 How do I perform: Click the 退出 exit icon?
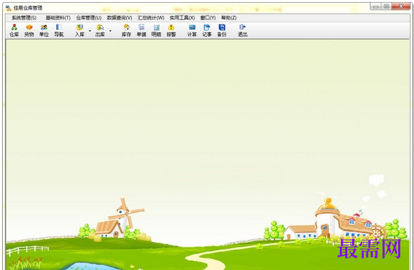point(243,30)
